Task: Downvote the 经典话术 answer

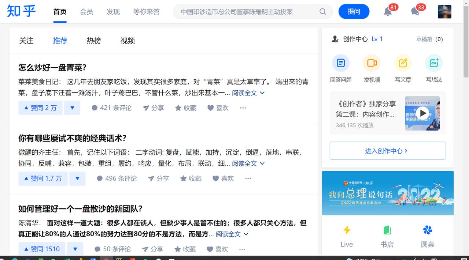Action: [77, 178]
